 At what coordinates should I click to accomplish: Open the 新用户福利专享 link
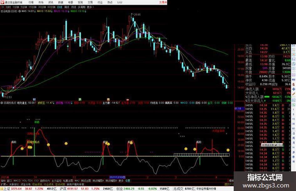point(75,184)
